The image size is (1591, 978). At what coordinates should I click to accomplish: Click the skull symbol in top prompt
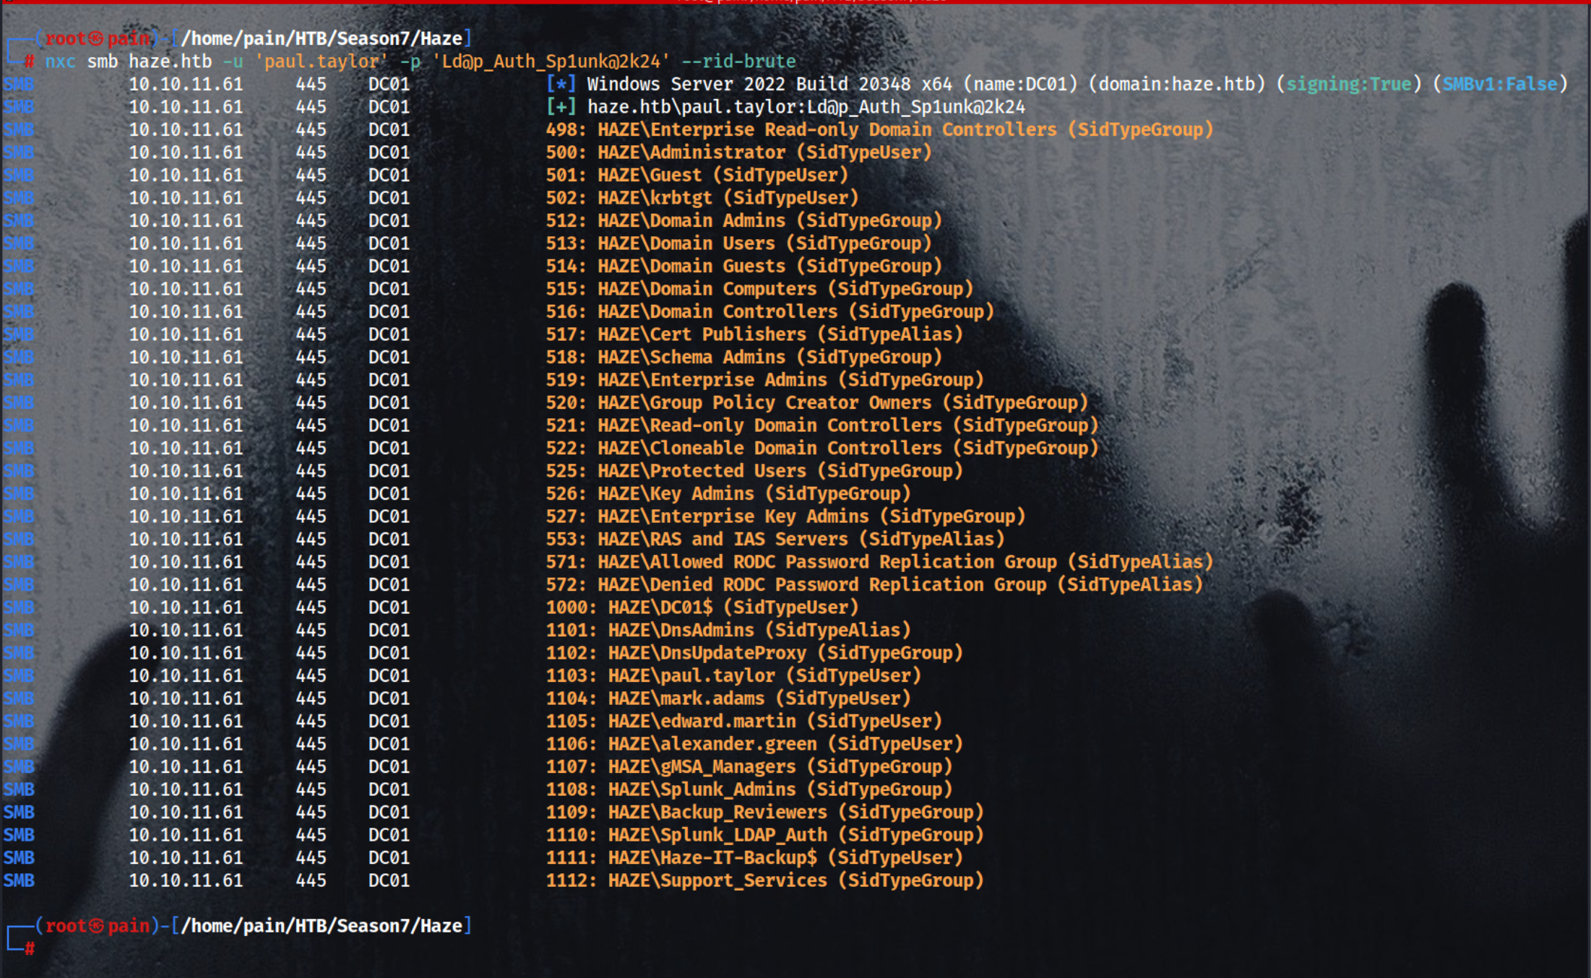point(96,38)
